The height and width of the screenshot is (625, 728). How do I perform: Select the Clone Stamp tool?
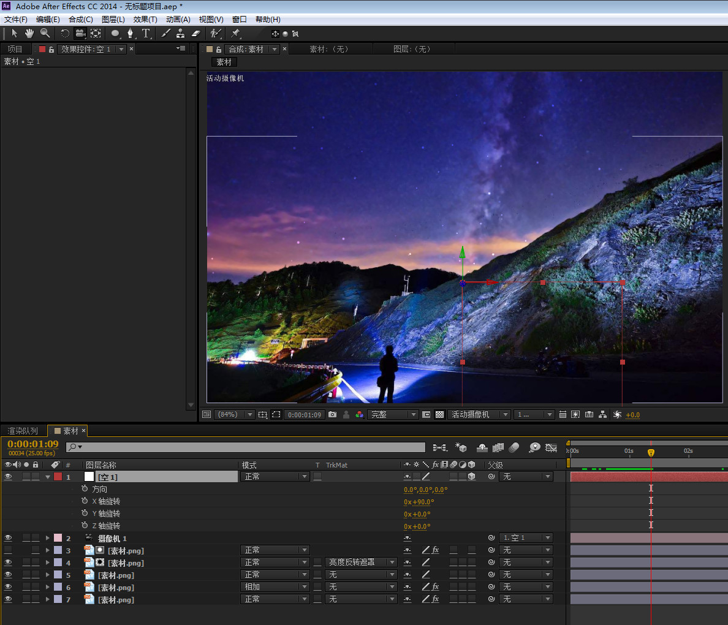pos(180,33)
